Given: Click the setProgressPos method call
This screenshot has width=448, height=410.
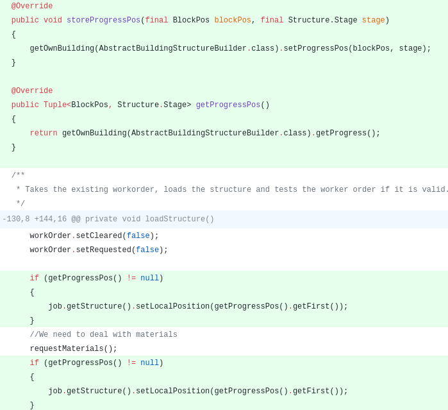Looking at the screenshot, I should point(315,49).
